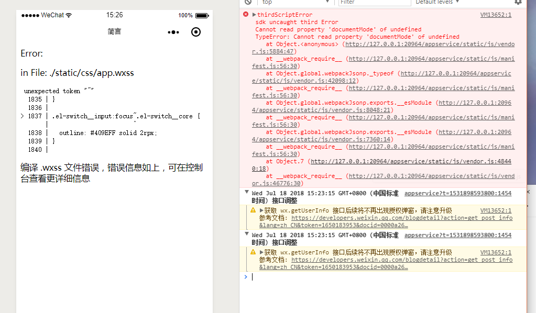The height and width of the screenshot is (313, 536).
Task: Click the mini program more options (•••) icon
Action: point(173,32)
